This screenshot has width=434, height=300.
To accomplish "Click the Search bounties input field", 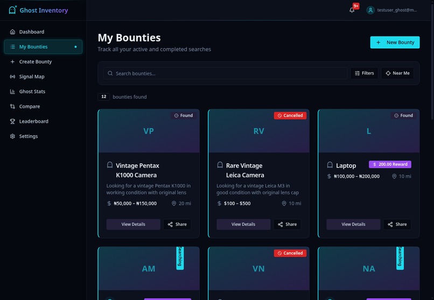I will pos(226,73).
